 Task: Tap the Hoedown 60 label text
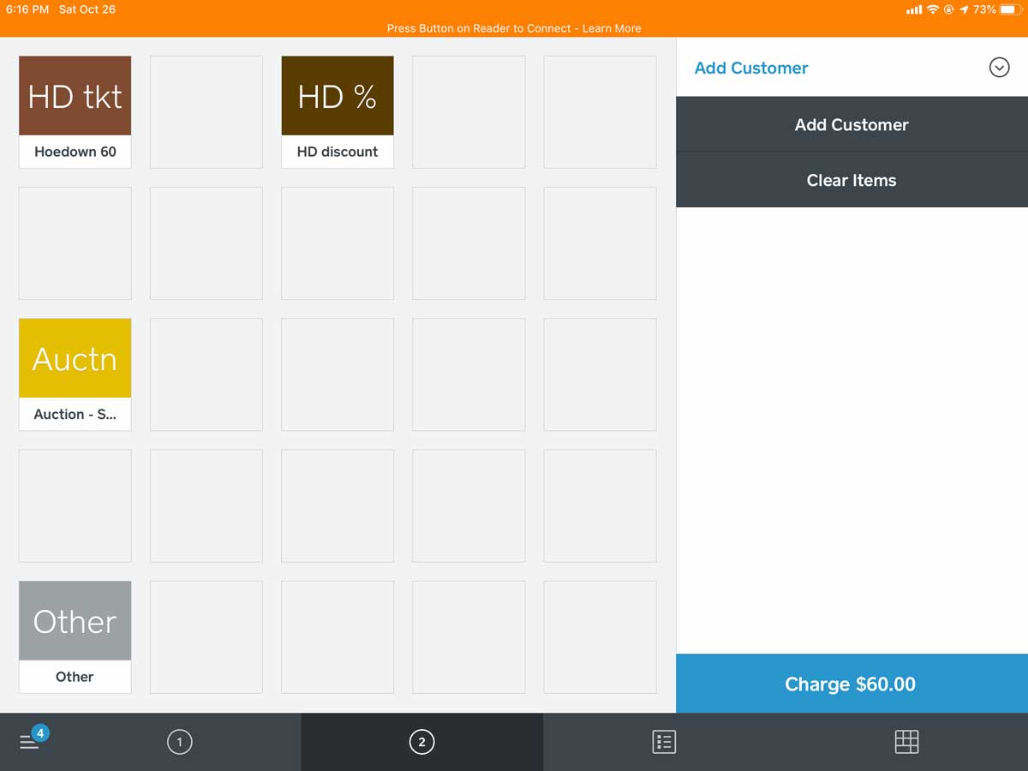75,152
